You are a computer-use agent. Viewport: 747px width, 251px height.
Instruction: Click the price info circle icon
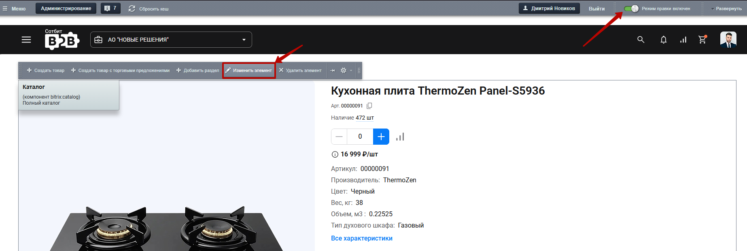pyautogui.click(x=335, y=154)
